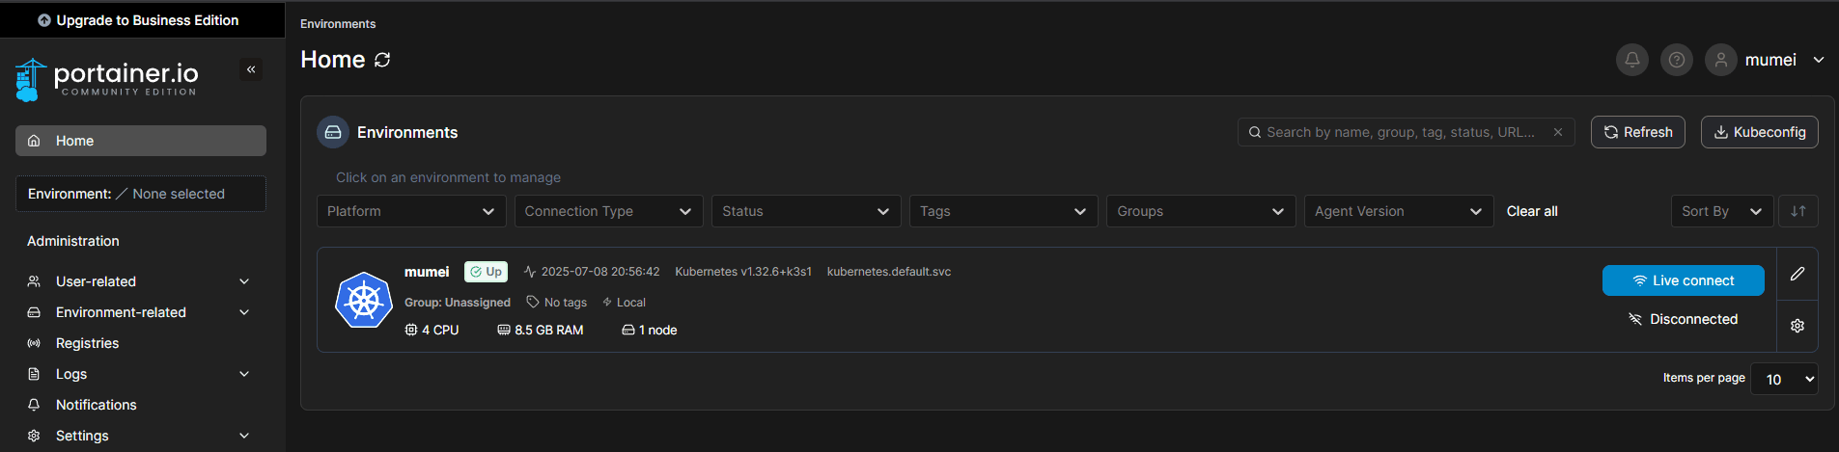Expand the Environment-related menu
This screenshot has width=1839, height=452.
coord(141,312)
